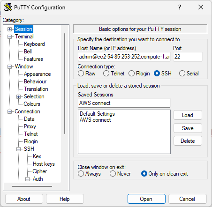
Task: Collapse the Auth tree node
Action: click(27, 179)
